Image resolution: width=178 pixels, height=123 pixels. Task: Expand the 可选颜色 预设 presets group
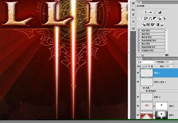(139, 50)
